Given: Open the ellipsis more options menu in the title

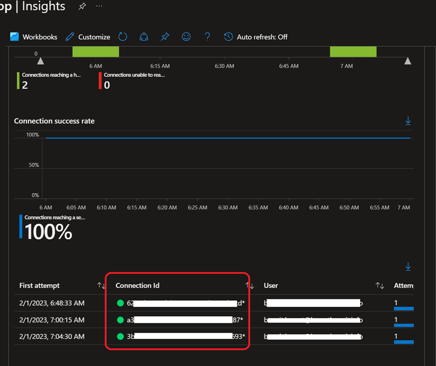Looking at the screenshot, I should point(99,7).
